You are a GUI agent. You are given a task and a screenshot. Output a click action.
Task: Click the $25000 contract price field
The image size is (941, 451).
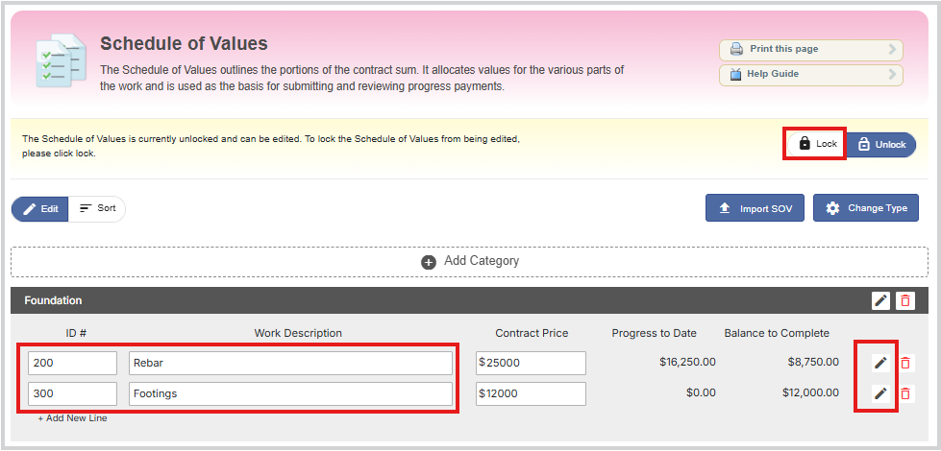531,363
